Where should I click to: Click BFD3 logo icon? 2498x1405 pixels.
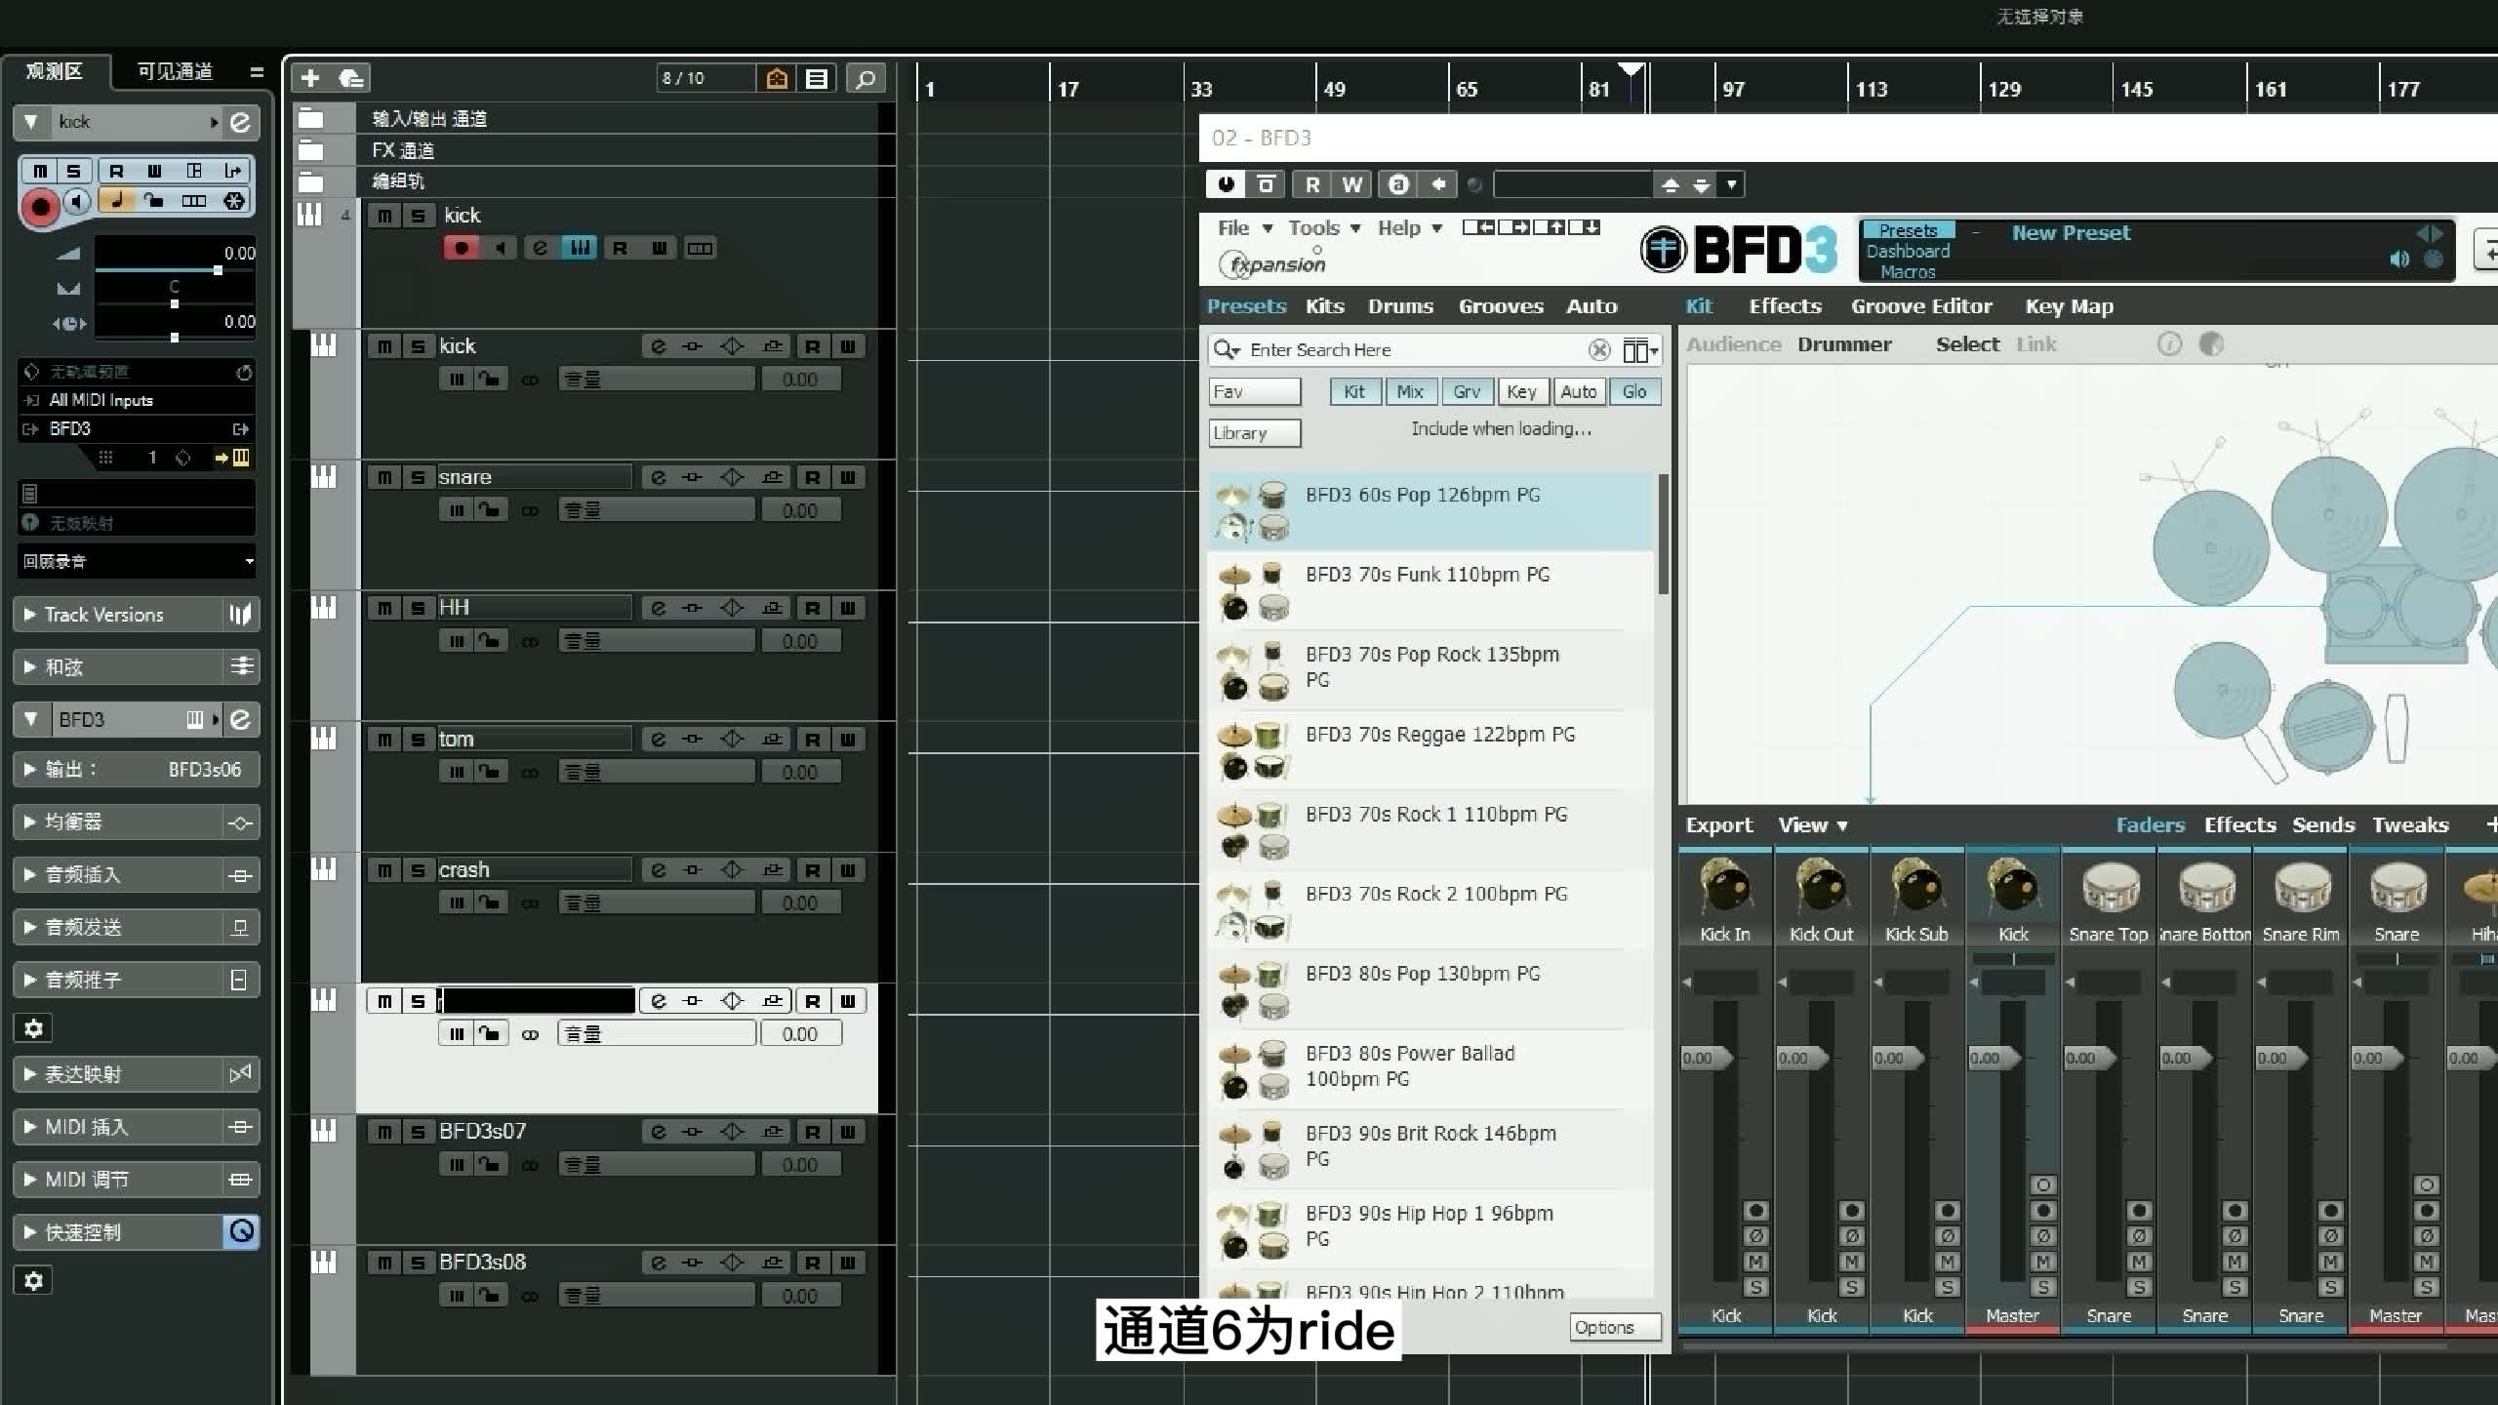point(1663,250)
